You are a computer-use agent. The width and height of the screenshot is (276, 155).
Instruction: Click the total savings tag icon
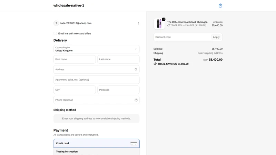click(155, 64)
